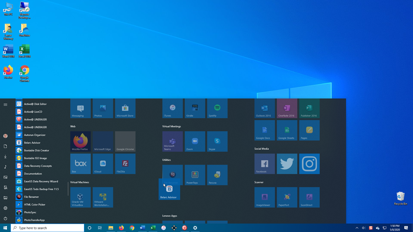413x232 pixels.
Task: Launch the Zoom tile
Action: pos(195,141)
